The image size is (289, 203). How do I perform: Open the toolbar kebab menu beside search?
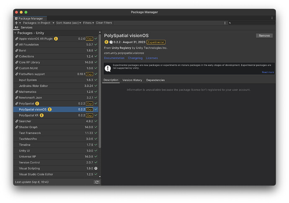(x=224, y=23)
